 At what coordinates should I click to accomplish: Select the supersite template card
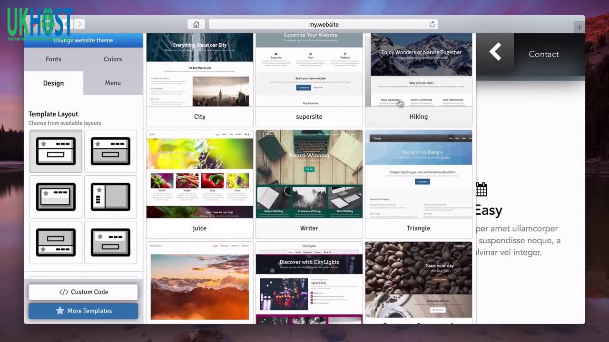[x=309, y=80]
